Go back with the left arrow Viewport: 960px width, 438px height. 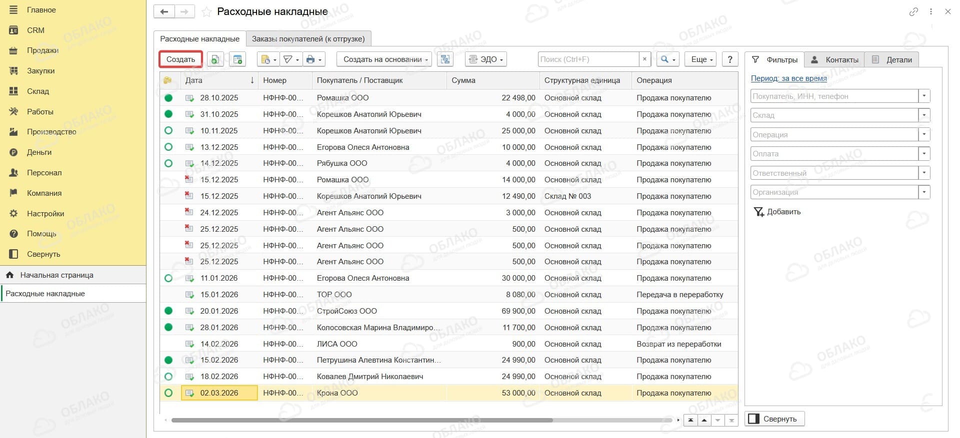pos(164,11)
